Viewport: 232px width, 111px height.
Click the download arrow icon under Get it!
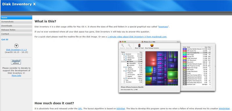pos(16,46)
